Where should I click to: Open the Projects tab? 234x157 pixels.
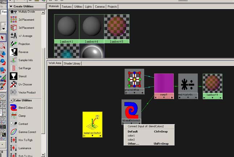click(x=112, y=7)
